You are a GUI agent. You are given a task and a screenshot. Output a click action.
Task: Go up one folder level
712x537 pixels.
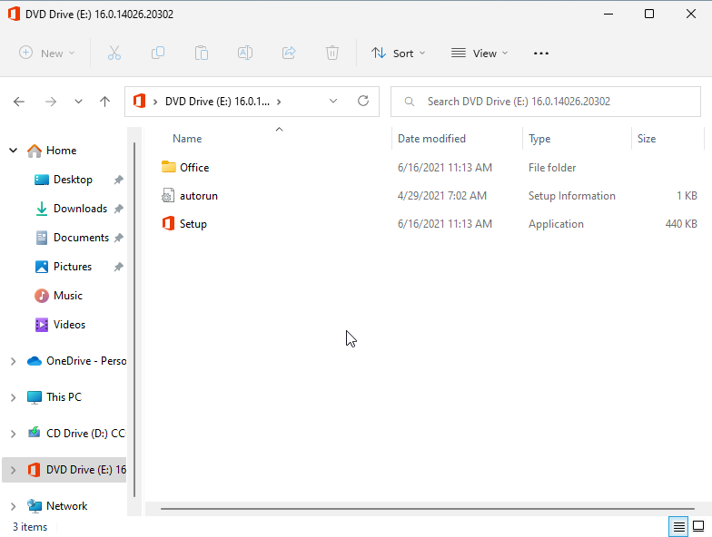coord(105,102)
